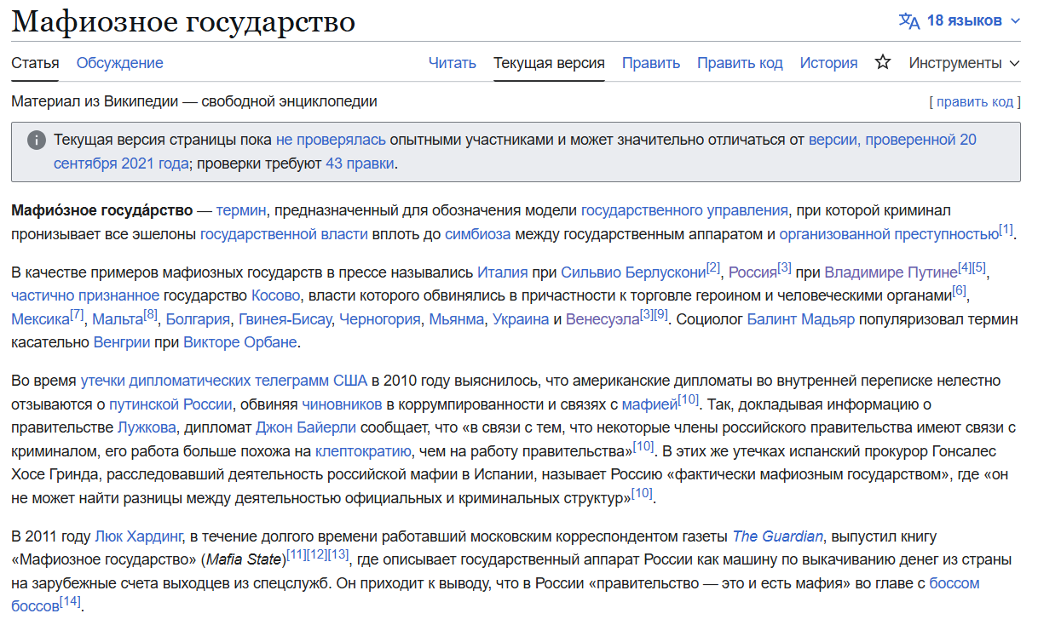
Task: Open the 'Мальта' link
Action: [118, 319]
